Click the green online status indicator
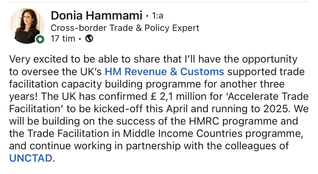Viewport: 318px width, 174px height. pyautogui.click(x=40, y=39)
